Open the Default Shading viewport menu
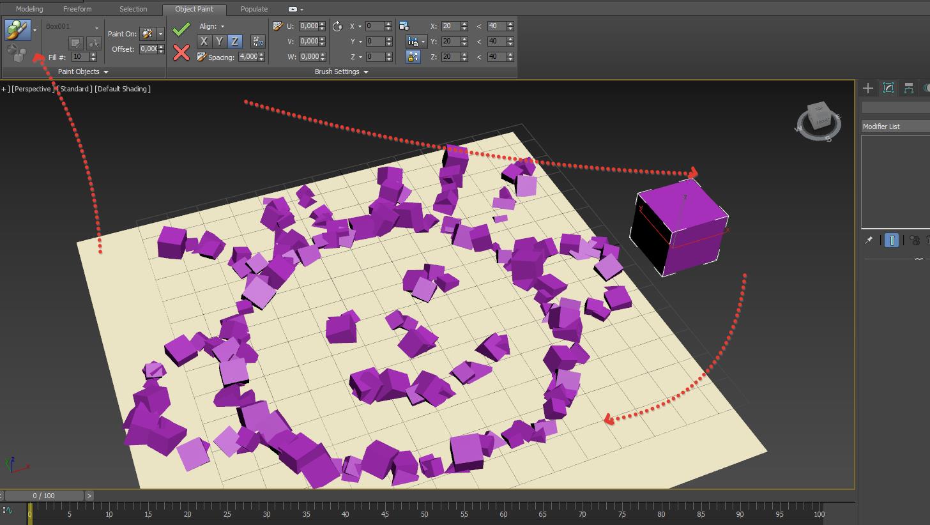 click(123, 89)
